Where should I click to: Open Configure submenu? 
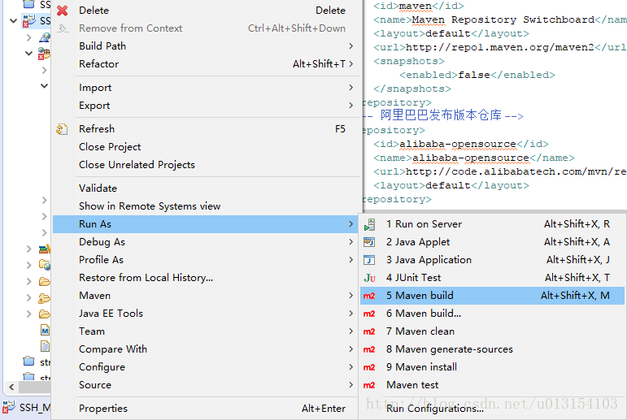click(x=207, y=367)
